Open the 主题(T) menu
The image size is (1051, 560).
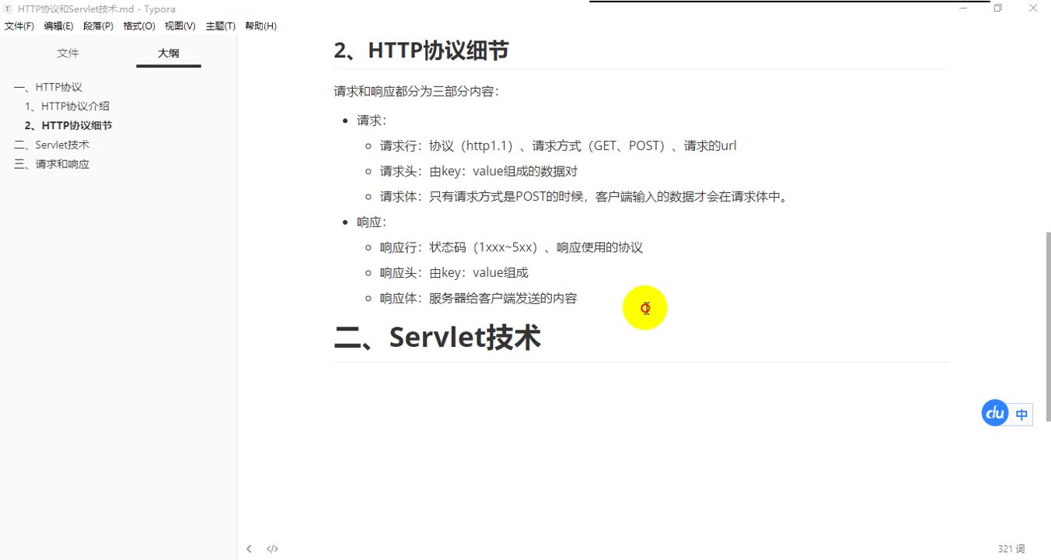pos(221,26)
